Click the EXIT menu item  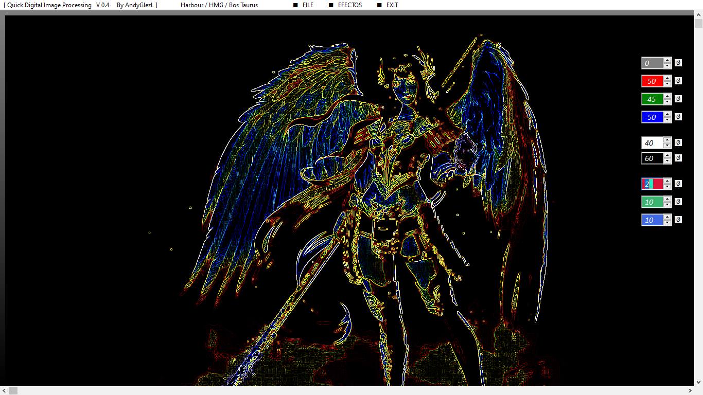click(392, 5)
